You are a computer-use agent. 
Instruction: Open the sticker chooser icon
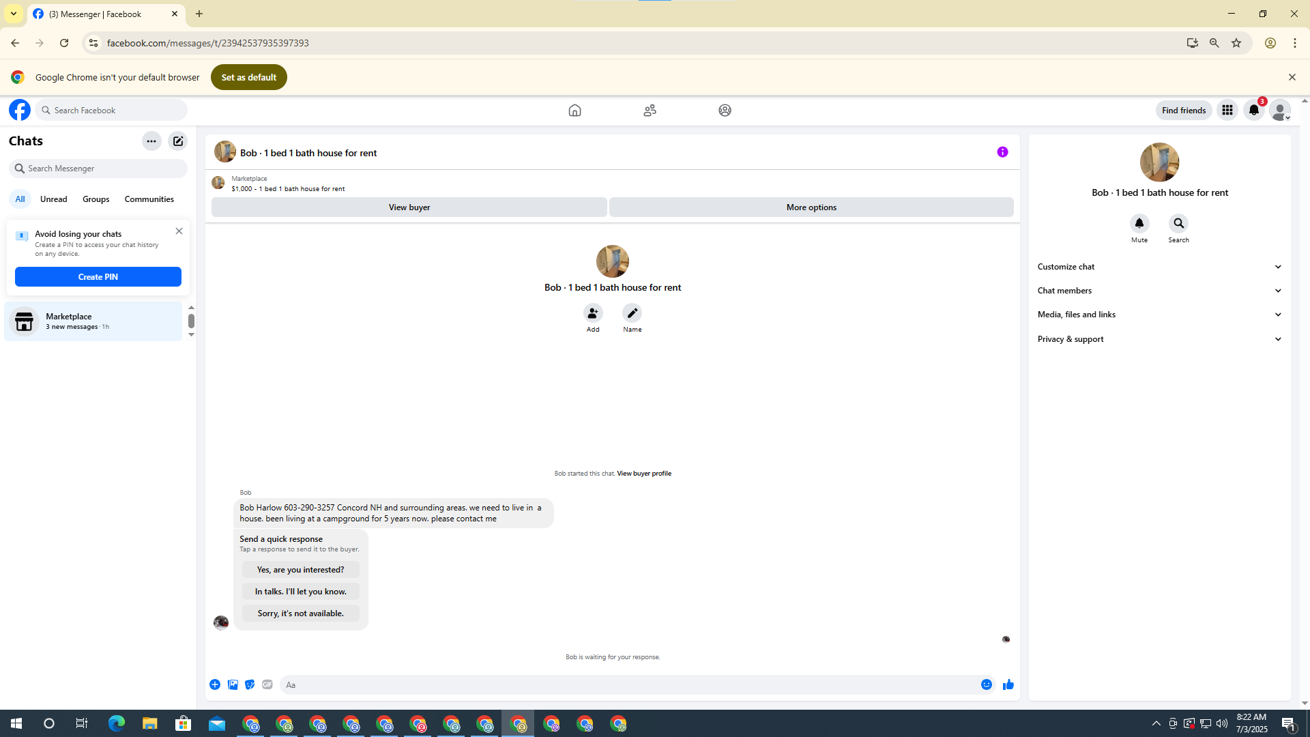(x=250, y=684)
